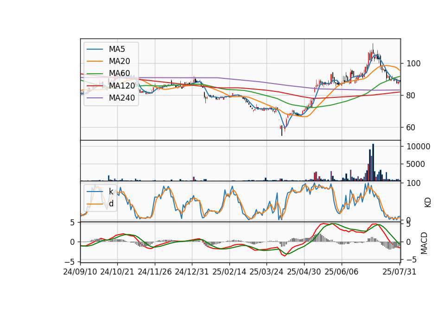Image resolution: width=445 pixels, height=320 pixels.
Task: Click the 25/04/30 date label
Action: 304,272
